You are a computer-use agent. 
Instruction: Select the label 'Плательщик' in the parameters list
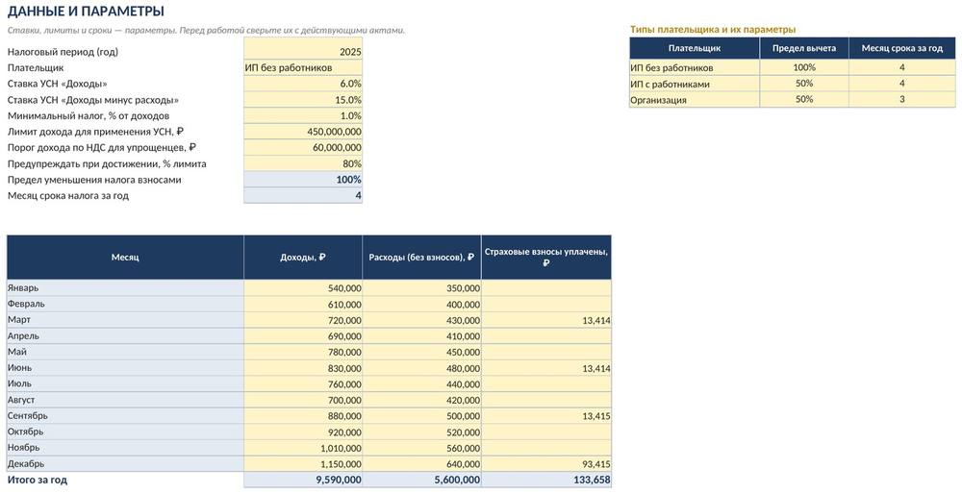click(x=36, y=68)
